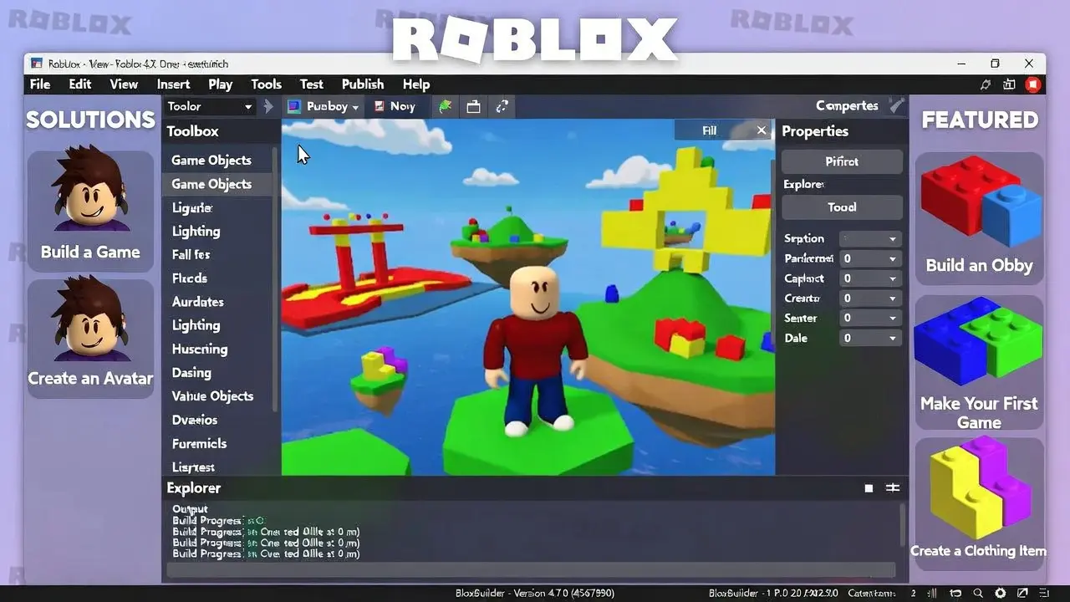Open the Help menu
The height and width of the screenshot is (602, 1070).
(x=416, y=84)
